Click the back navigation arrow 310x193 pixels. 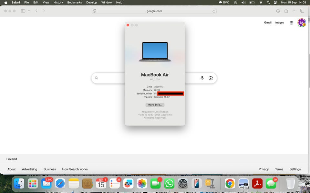pyautogui.click(x=36, y=11)
